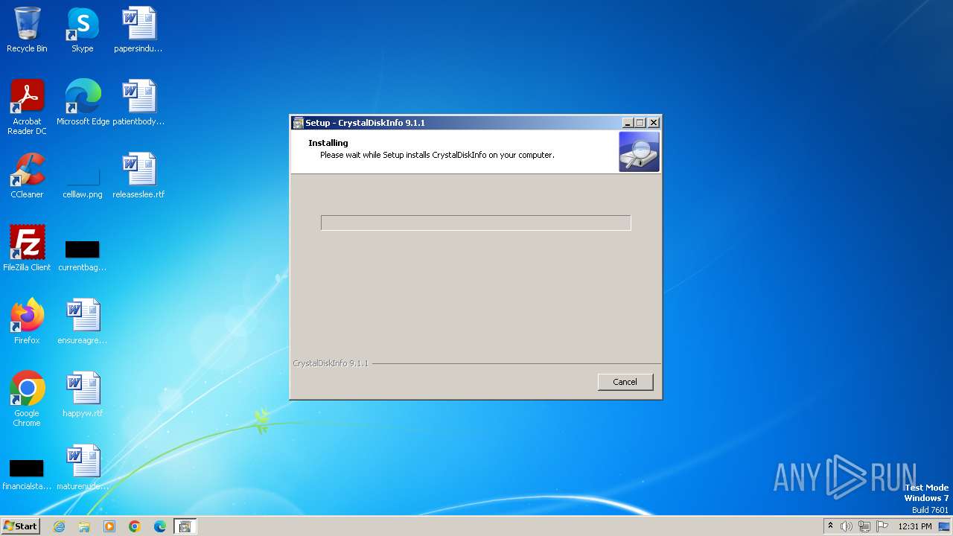Open the ensureagre Word document icon
This screenshot has width=953, height=536.
(83, 321)
